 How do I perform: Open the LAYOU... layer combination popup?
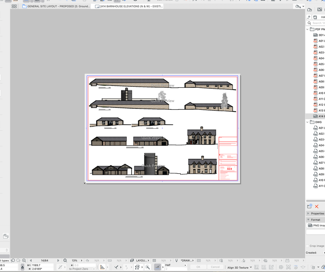click(x=142, y=260)
